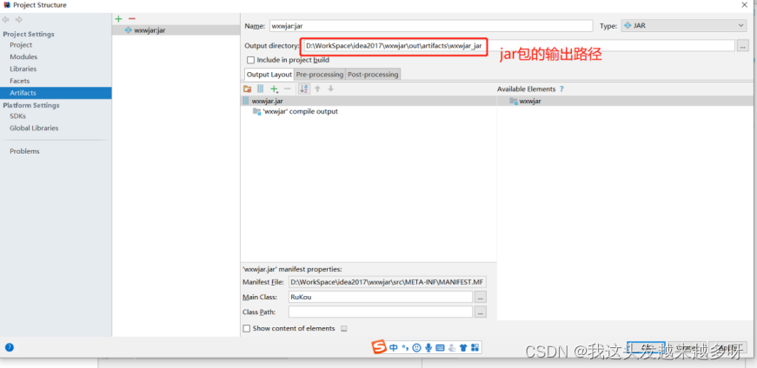Move selected layout element down

[331, 89]
